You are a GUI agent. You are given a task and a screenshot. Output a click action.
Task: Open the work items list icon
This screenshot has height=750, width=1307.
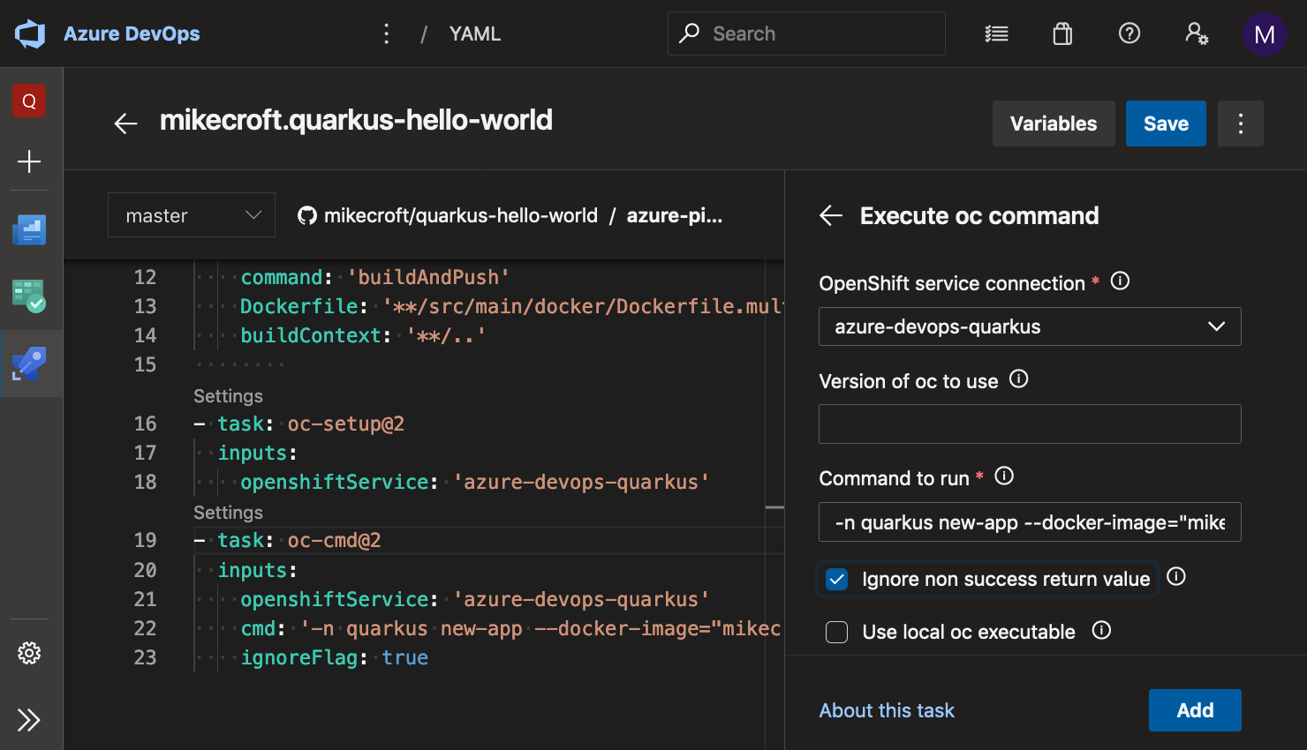click(x=996, y=34)
